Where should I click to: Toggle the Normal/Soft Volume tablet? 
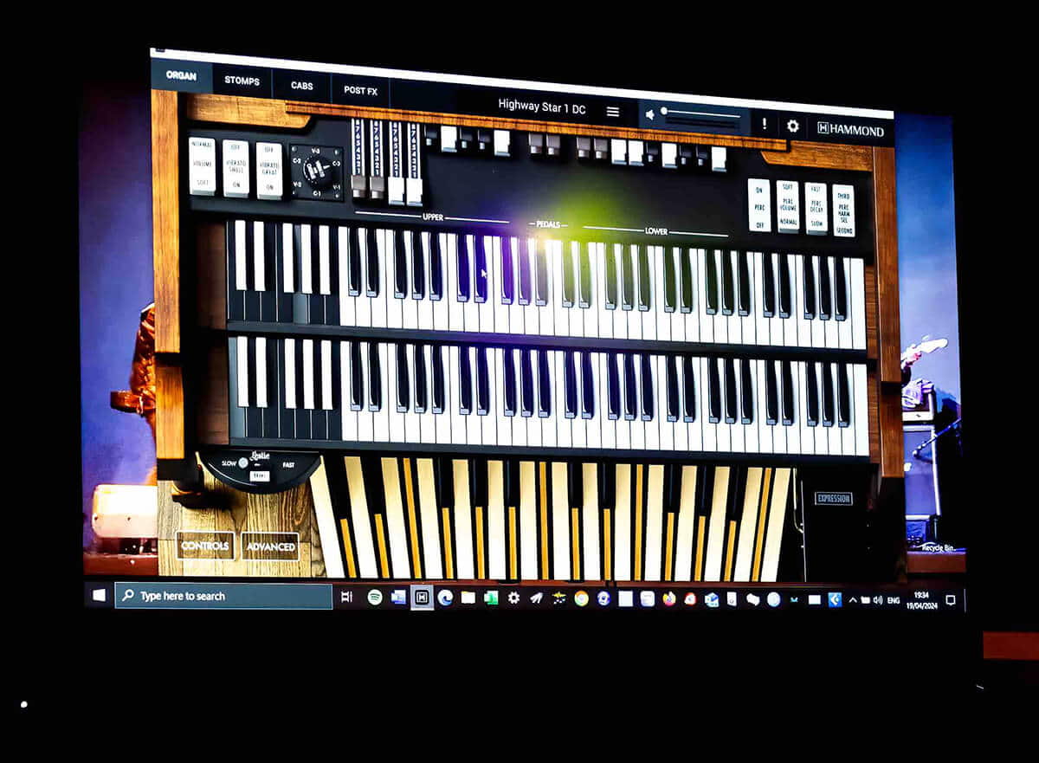click(202, 165)
